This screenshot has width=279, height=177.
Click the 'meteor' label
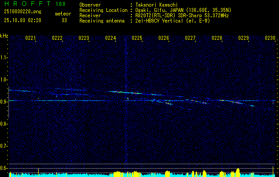click(63, 14)
